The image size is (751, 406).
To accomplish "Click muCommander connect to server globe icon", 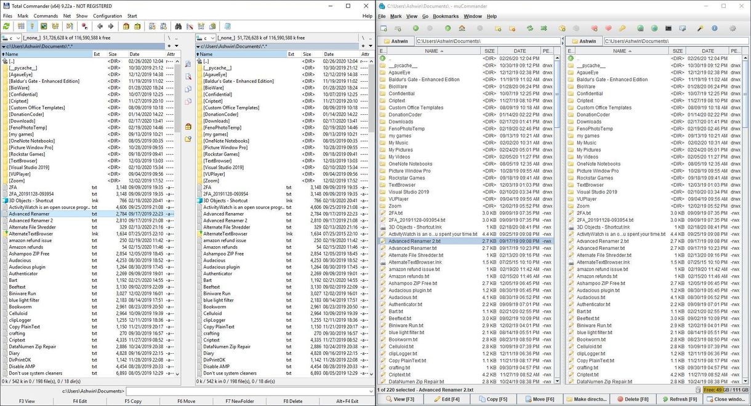I will click(640, 28).
